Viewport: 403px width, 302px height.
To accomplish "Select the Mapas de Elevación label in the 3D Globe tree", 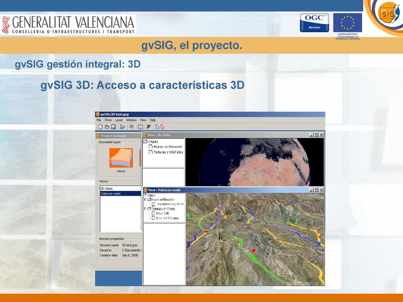I will click(168, 147).
